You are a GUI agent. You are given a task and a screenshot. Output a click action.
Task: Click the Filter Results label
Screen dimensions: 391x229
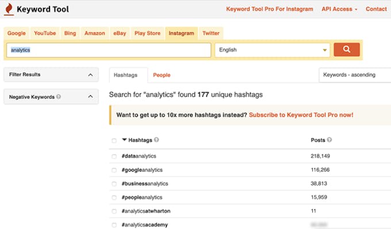25,75
